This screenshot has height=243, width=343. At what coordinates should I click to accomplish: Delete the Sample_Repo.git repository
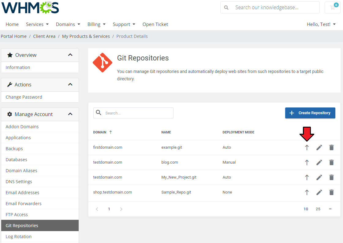[x=331, y=192]
